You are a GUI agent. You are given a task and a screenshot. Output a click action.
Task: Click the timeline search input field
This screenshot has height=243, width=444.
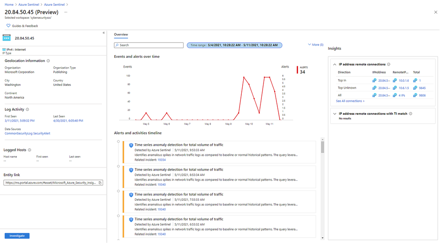pos(149,45)
